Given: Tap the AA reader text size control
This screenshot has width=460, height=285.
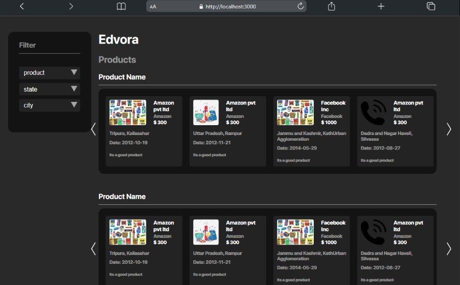Looking at the screenshot, I should pyautogui.click(x=153, y=6).
